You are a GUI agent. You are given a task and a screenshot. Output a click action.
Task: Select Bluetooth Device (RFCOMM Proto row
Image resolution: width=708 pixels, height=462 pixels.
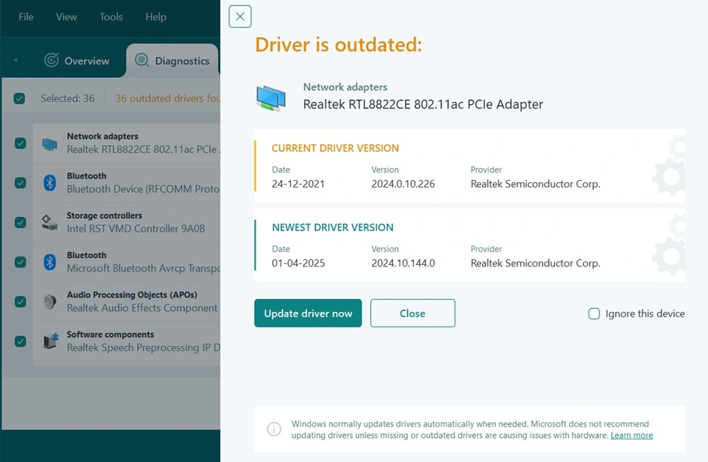[127, 183]
